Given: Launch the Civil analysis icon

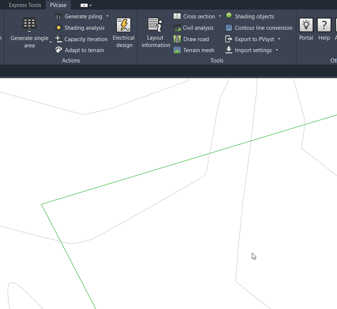Looking at the screenshot, I should (x=177, y=28).
